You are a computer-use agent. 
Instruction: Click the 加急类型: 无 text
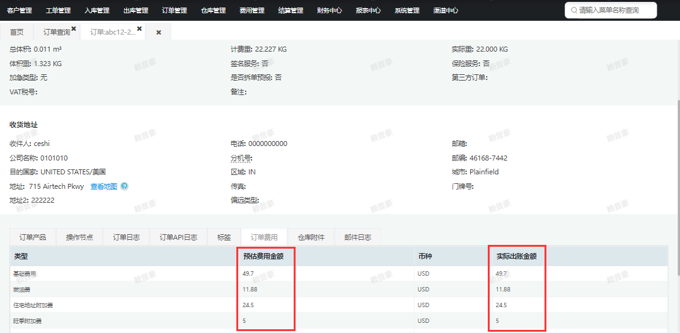(x=28, y=77)
